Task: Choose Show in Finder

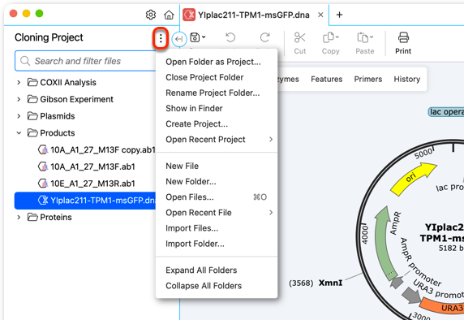Action: 194,108
